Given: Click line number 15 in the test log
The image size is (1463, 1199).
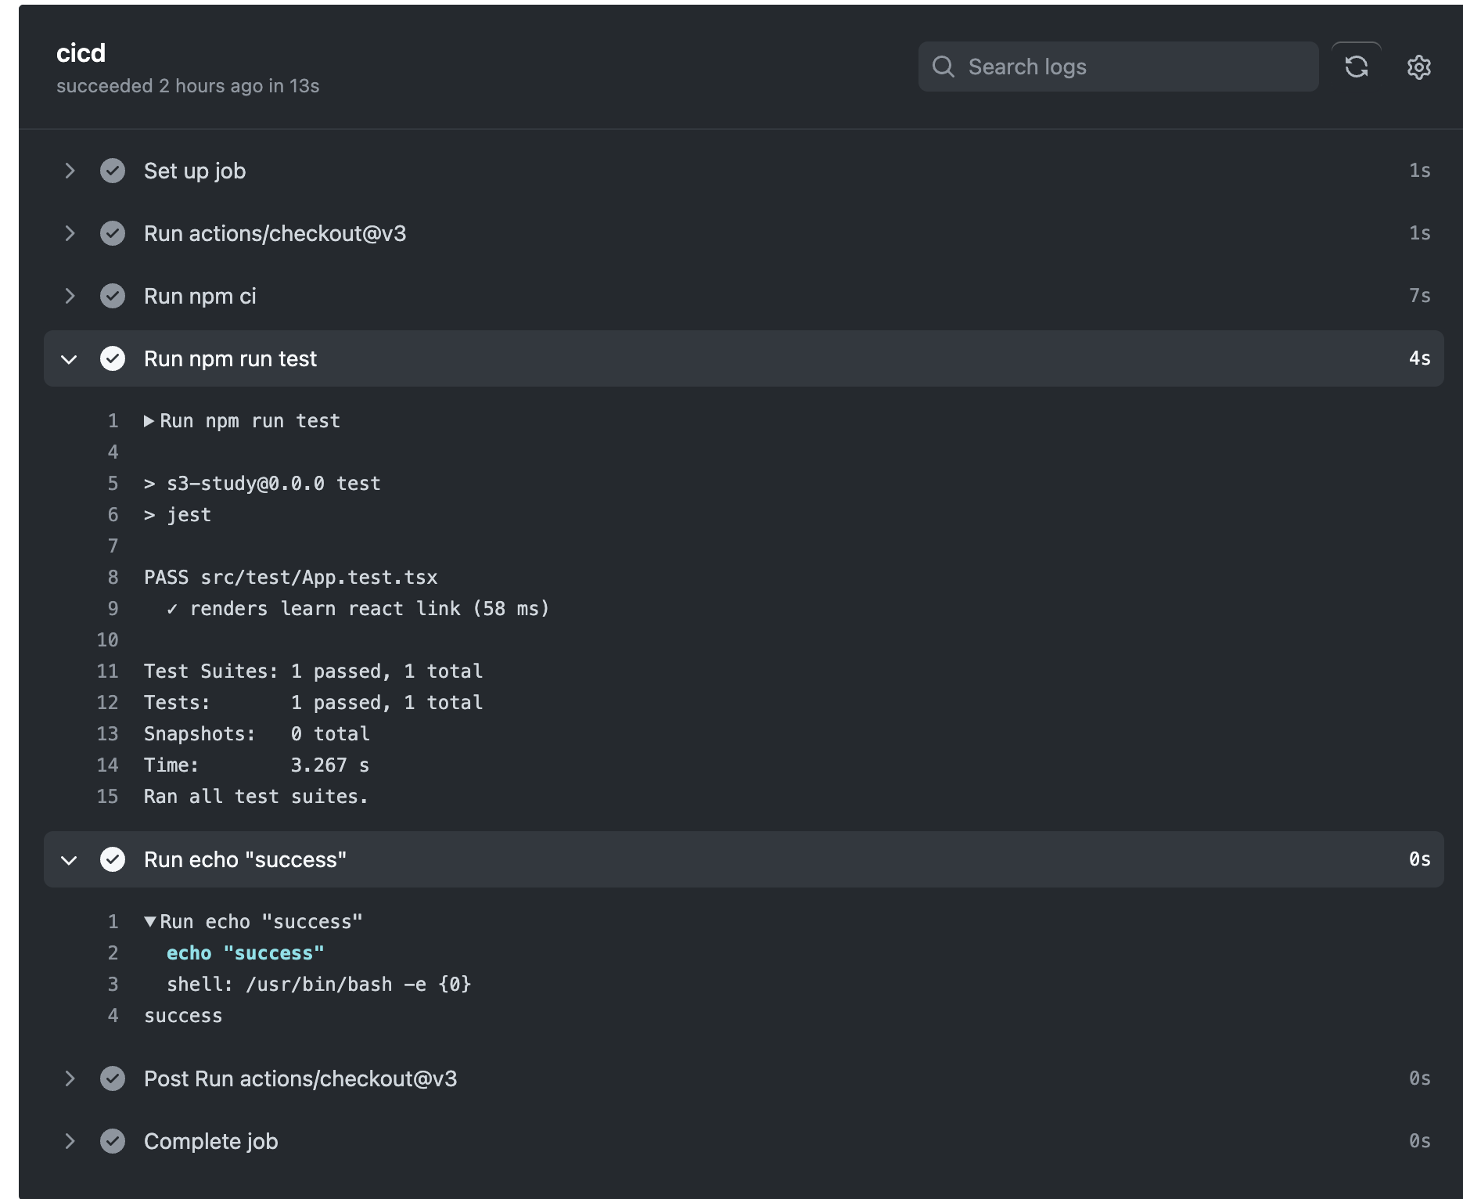Looking at the screenshot, I should click(107, 797).
